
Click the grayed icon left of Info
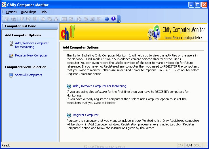point(99,19)
